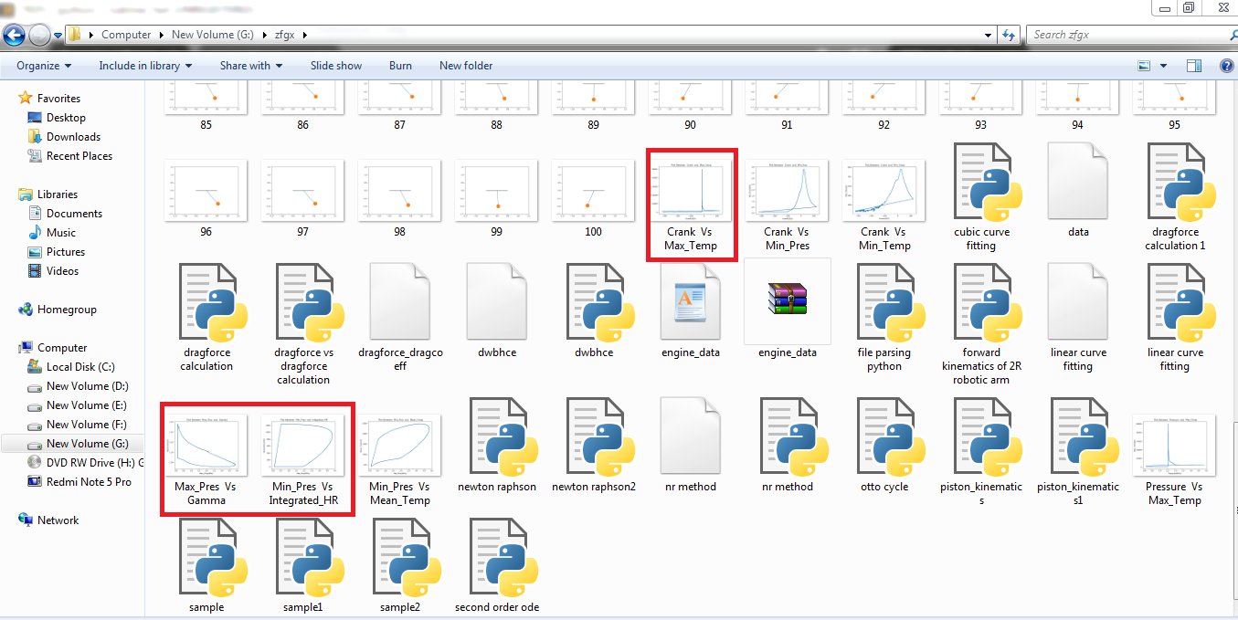
Task: Open the Share with dropdown
Action: [250, 65]
